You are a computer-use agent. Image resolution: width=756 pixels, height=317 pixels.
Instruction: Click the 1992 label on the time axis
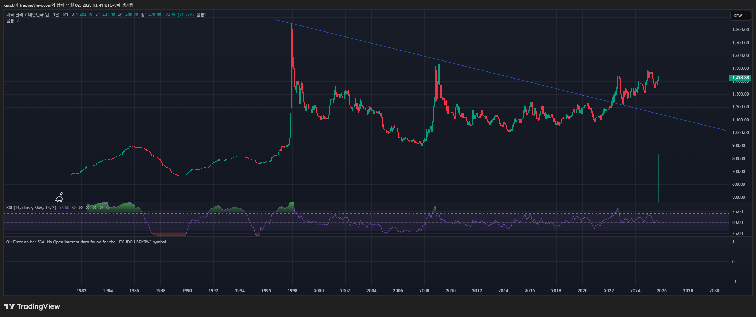coord(213,291)
